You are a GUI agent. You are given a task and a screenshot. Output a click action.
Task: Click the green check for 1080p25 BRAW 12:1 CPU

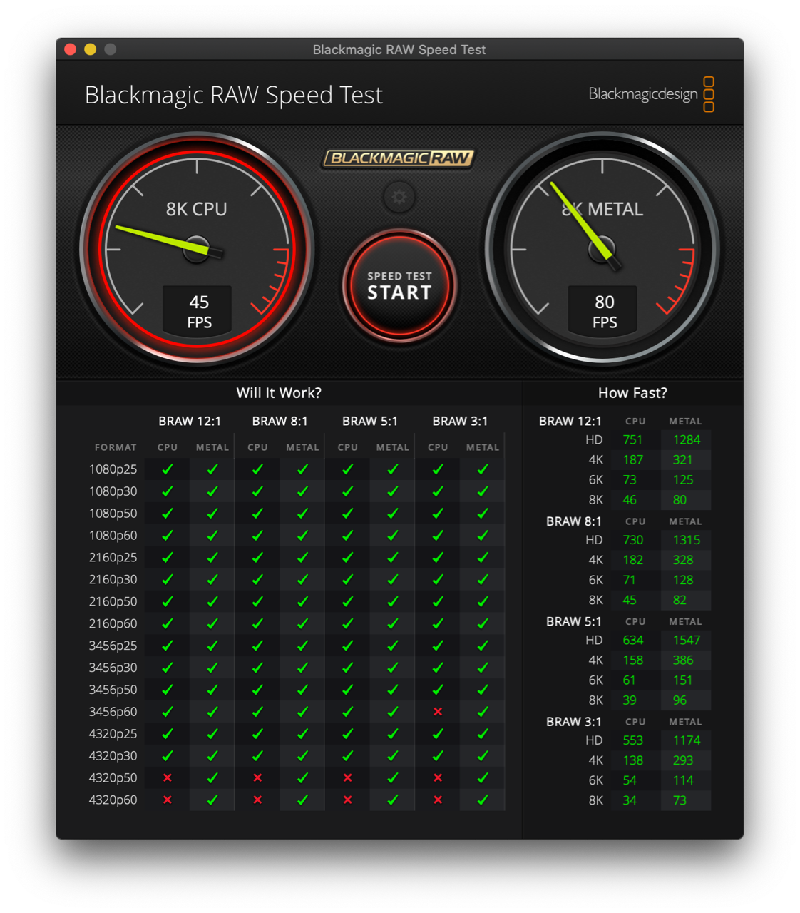[168, 469]
